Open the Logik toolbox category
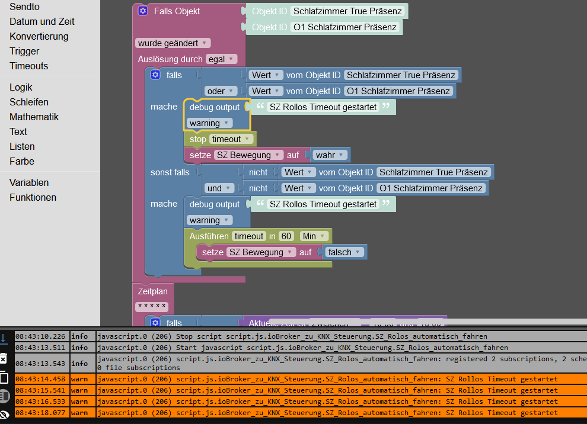Screen dimensions: 587x424 tap(21, 87)
